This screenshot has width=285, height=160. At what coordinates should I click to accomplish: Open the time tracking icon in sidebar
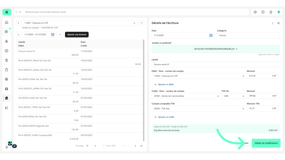(7, 60)
